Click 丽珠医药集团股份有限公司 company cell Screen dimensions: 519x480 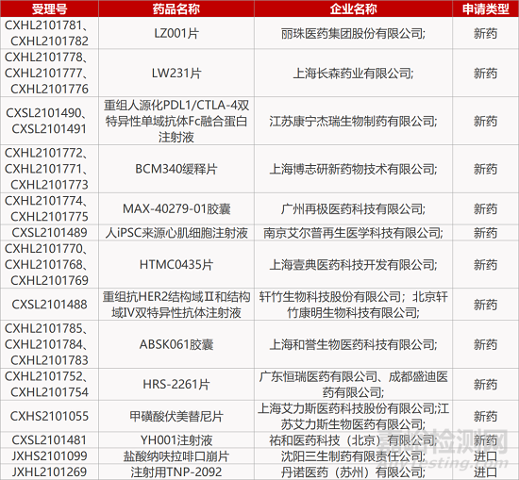(x=353, y=33)
